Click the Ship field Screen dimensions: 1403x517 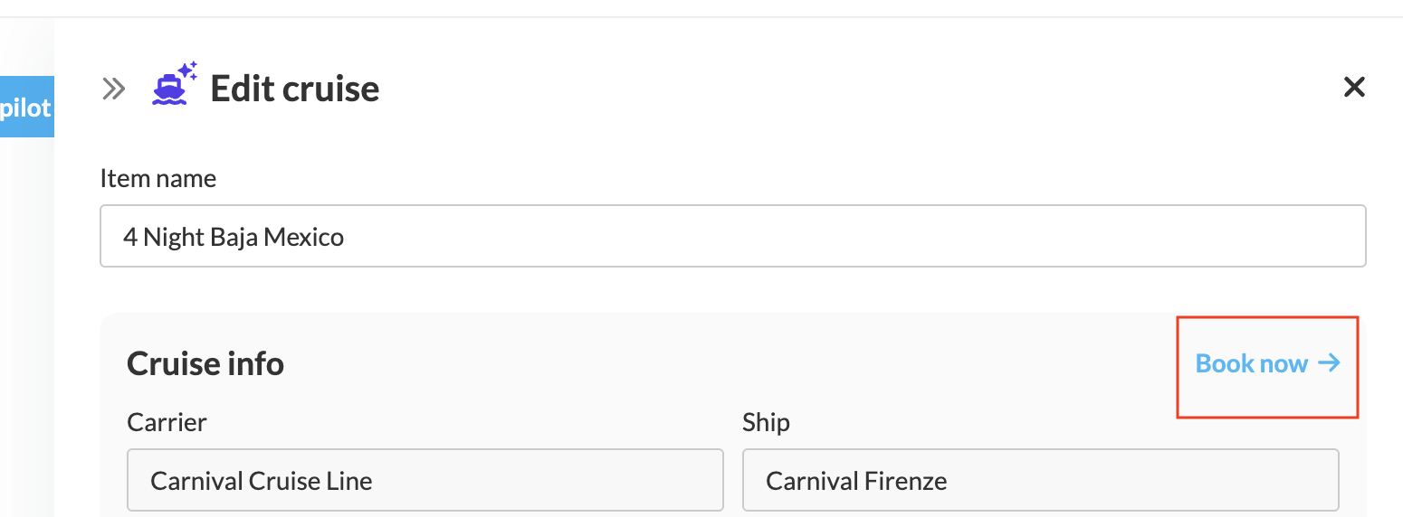point(1040,480)
